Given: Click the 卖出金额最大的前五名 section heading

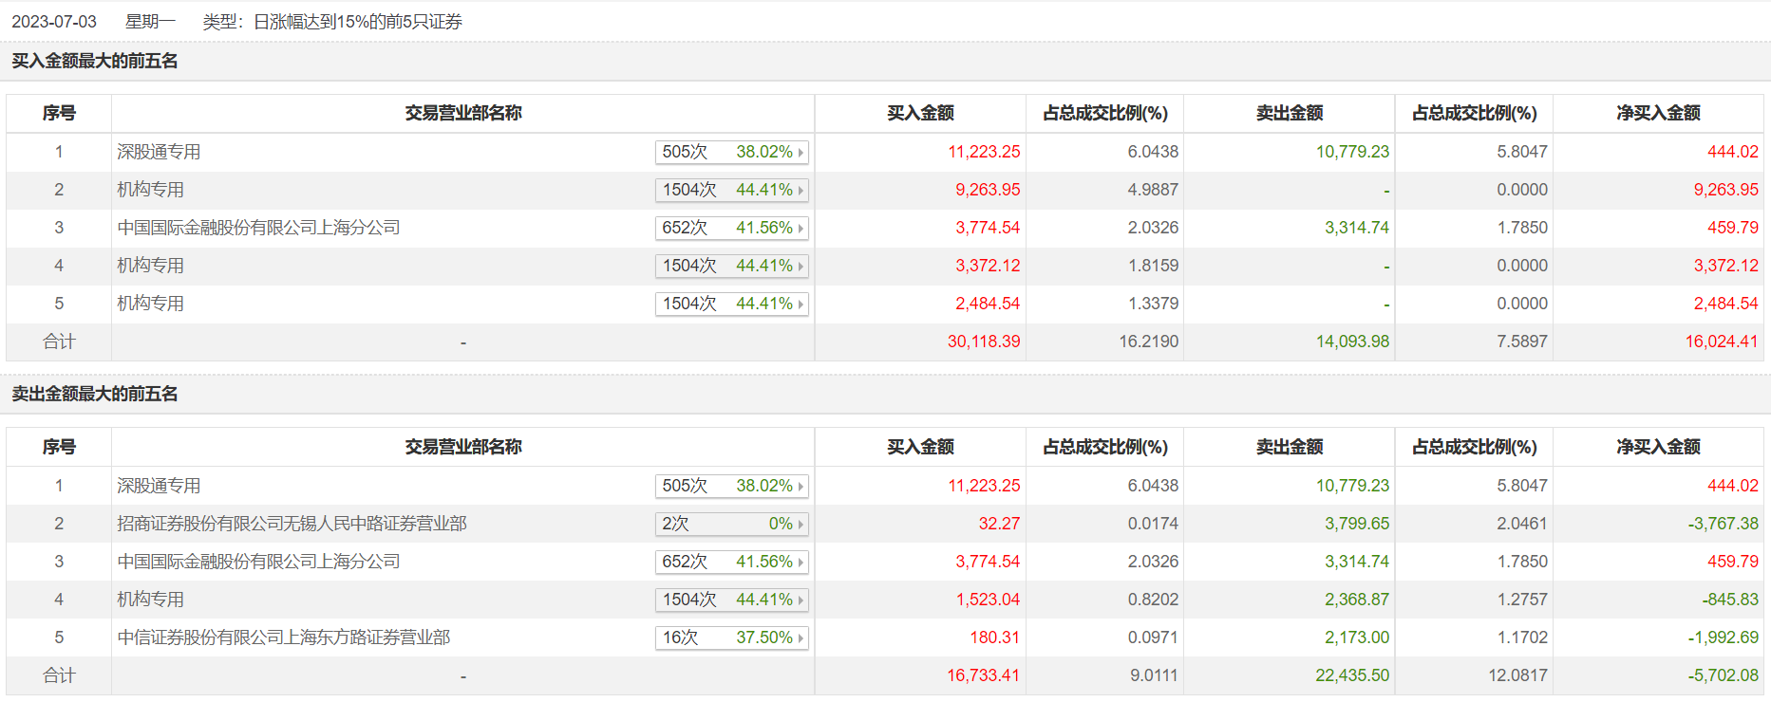Looking at the screenshot, I should [95, 394].
